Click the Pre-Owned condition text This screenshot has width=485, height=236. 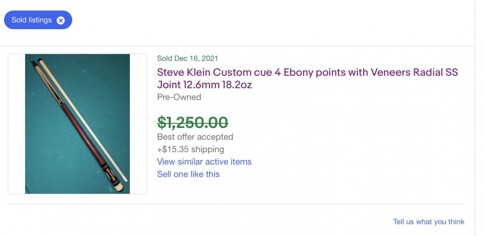pyautogui.click(x=179, y=97)
